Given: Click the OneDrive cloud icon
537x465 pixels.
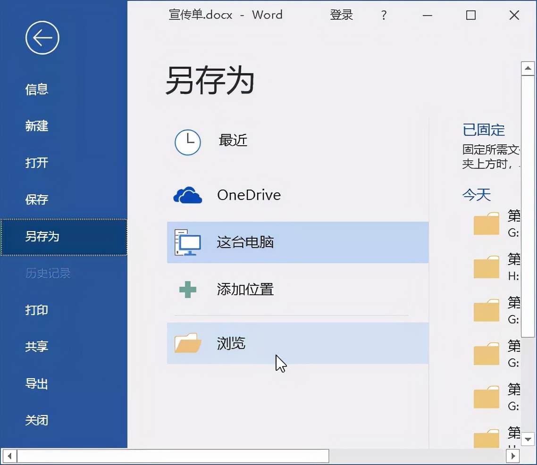Looking at the screenshot, I should click(x=188, y=195).
